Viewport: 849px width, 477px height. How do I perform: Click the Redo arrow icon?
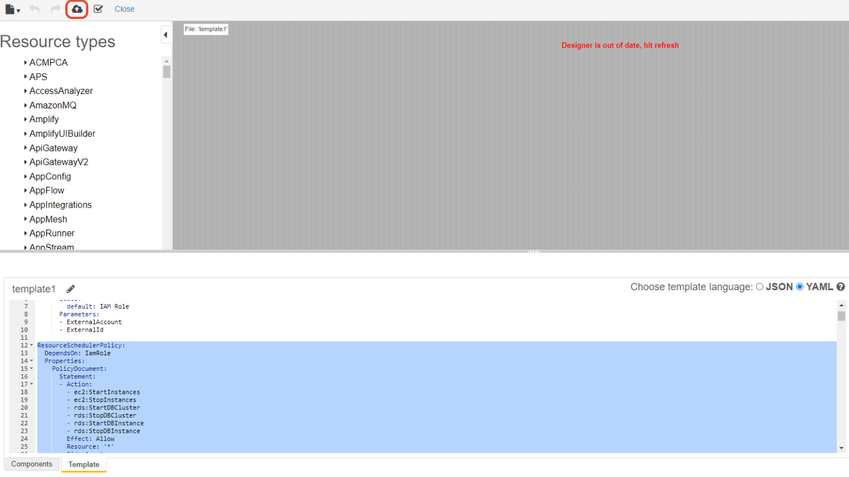(x=55, y=9)
